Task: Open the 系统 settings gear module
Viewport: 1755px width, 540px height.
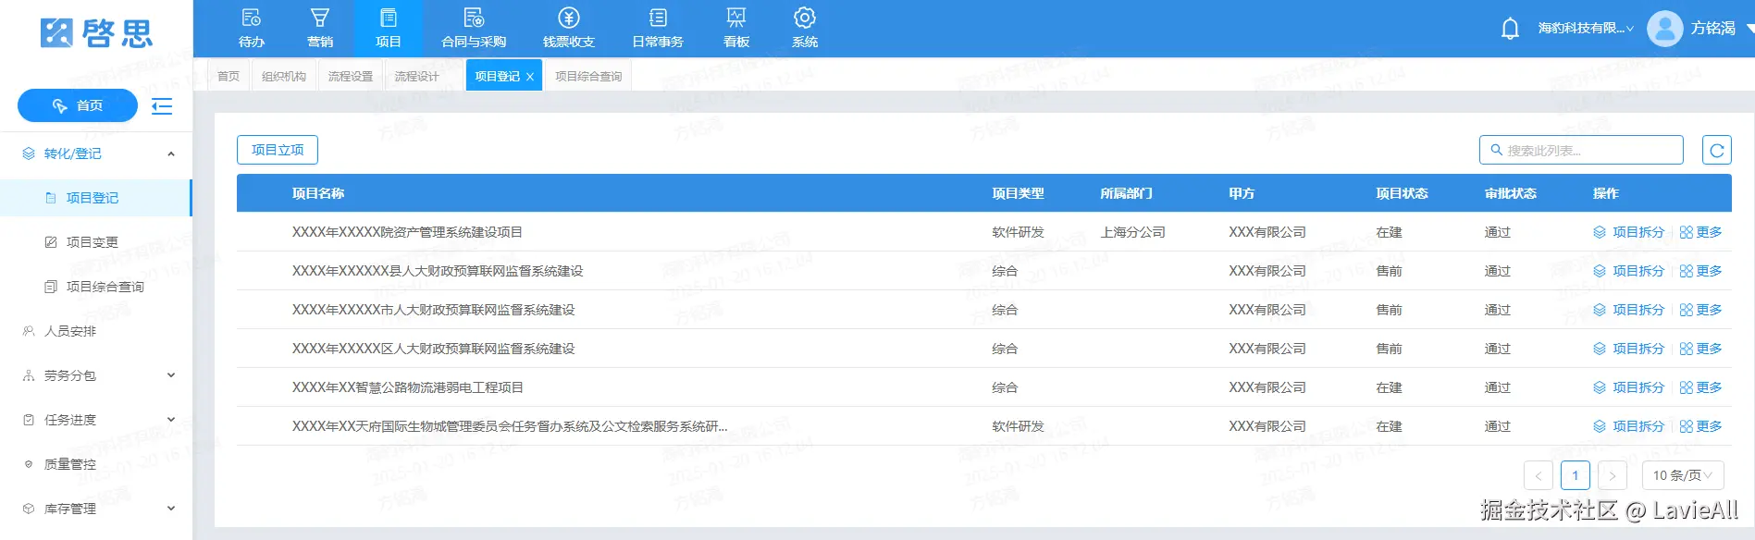Action: (805, 29)
